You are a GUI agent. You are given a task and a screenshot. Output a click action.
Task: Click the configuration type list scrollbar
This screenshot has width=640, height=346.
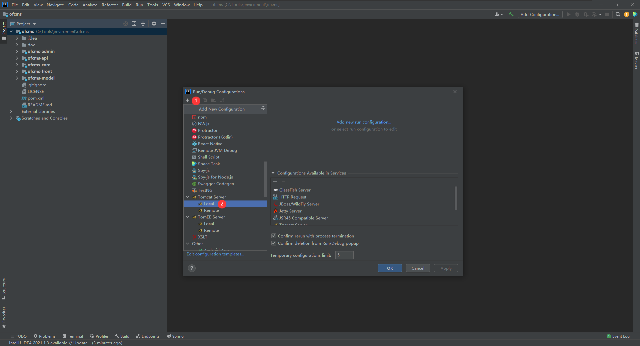click(265, 179)
